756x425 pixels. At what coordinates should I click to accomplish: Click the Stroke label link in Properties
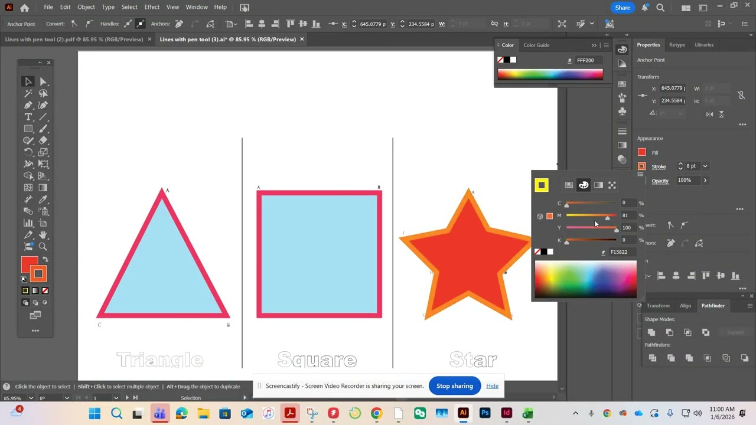(x=659, y=166)
